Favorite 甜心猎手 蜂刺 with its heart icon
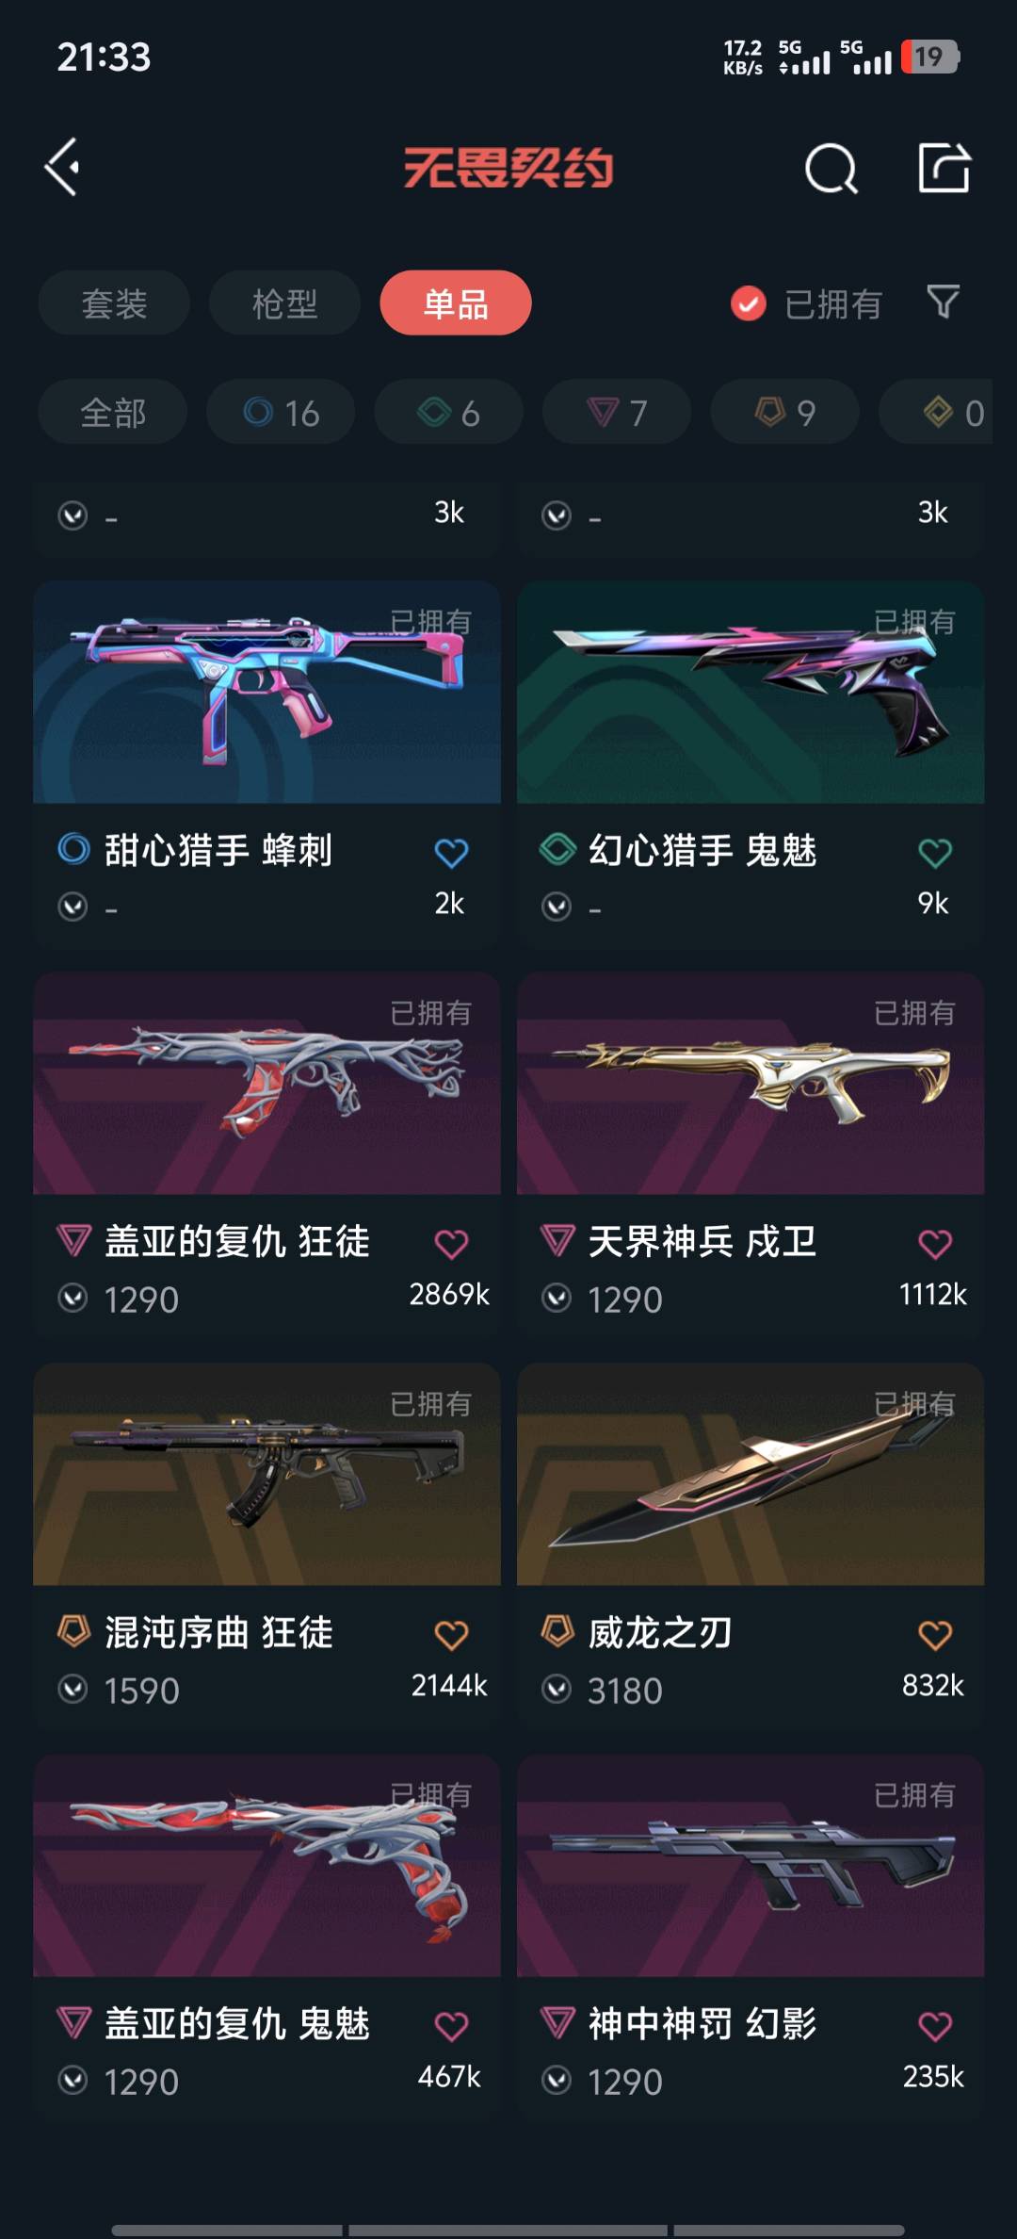Viewport: 1017px width, 2239px height. click(451, 853)
